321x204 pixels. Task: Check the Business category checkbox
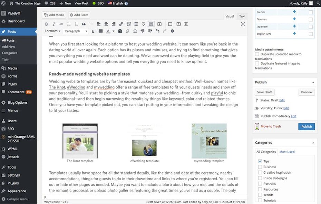[x=260, y=167]
